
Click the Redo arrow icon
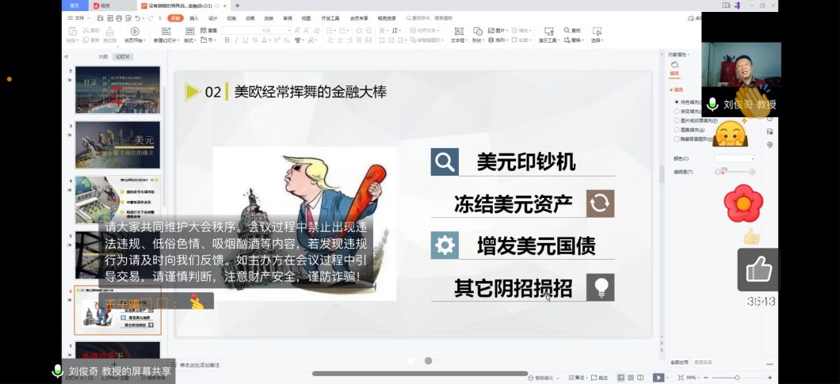(x=151, y=18)
